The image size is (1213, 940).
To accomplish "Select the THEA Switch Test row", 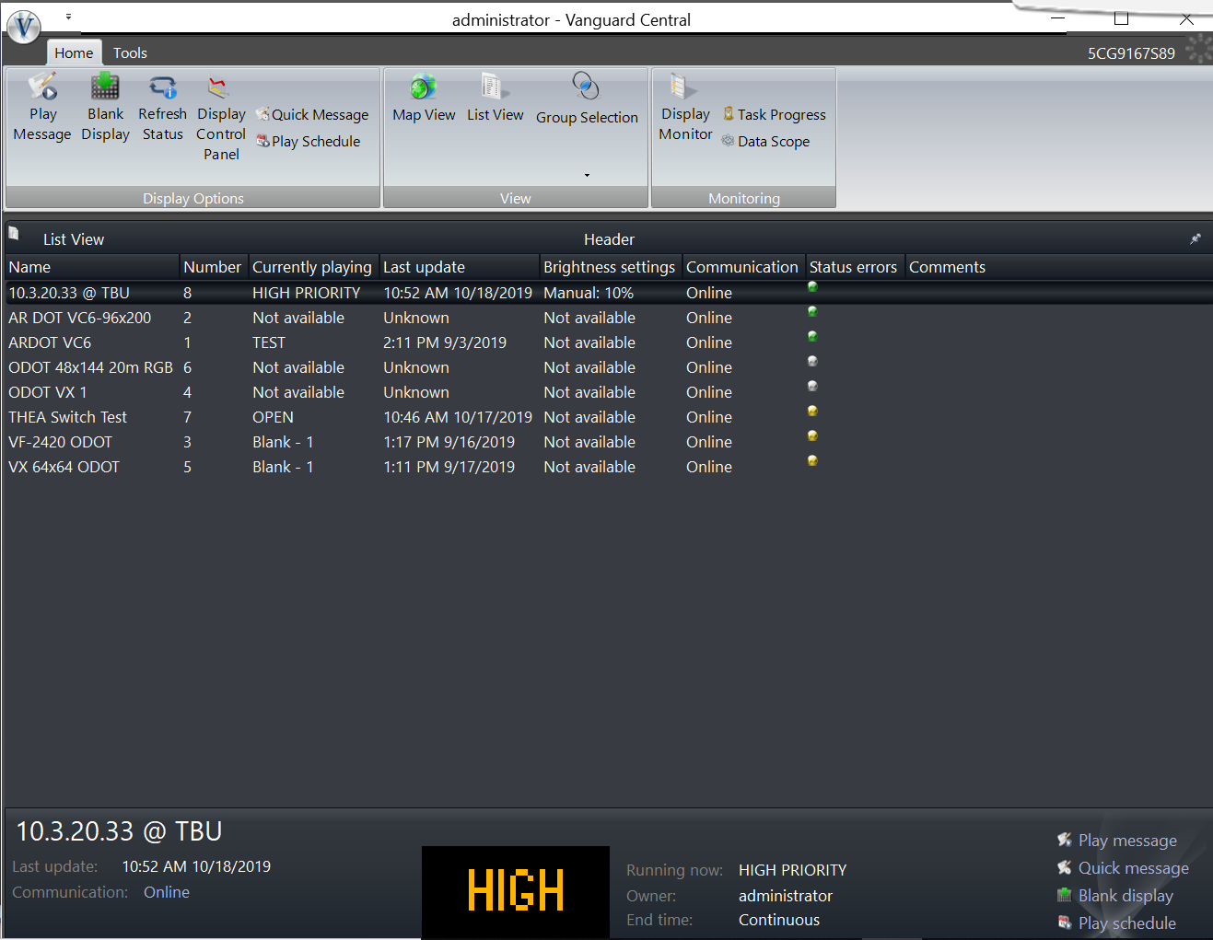I will pos(68,417).
